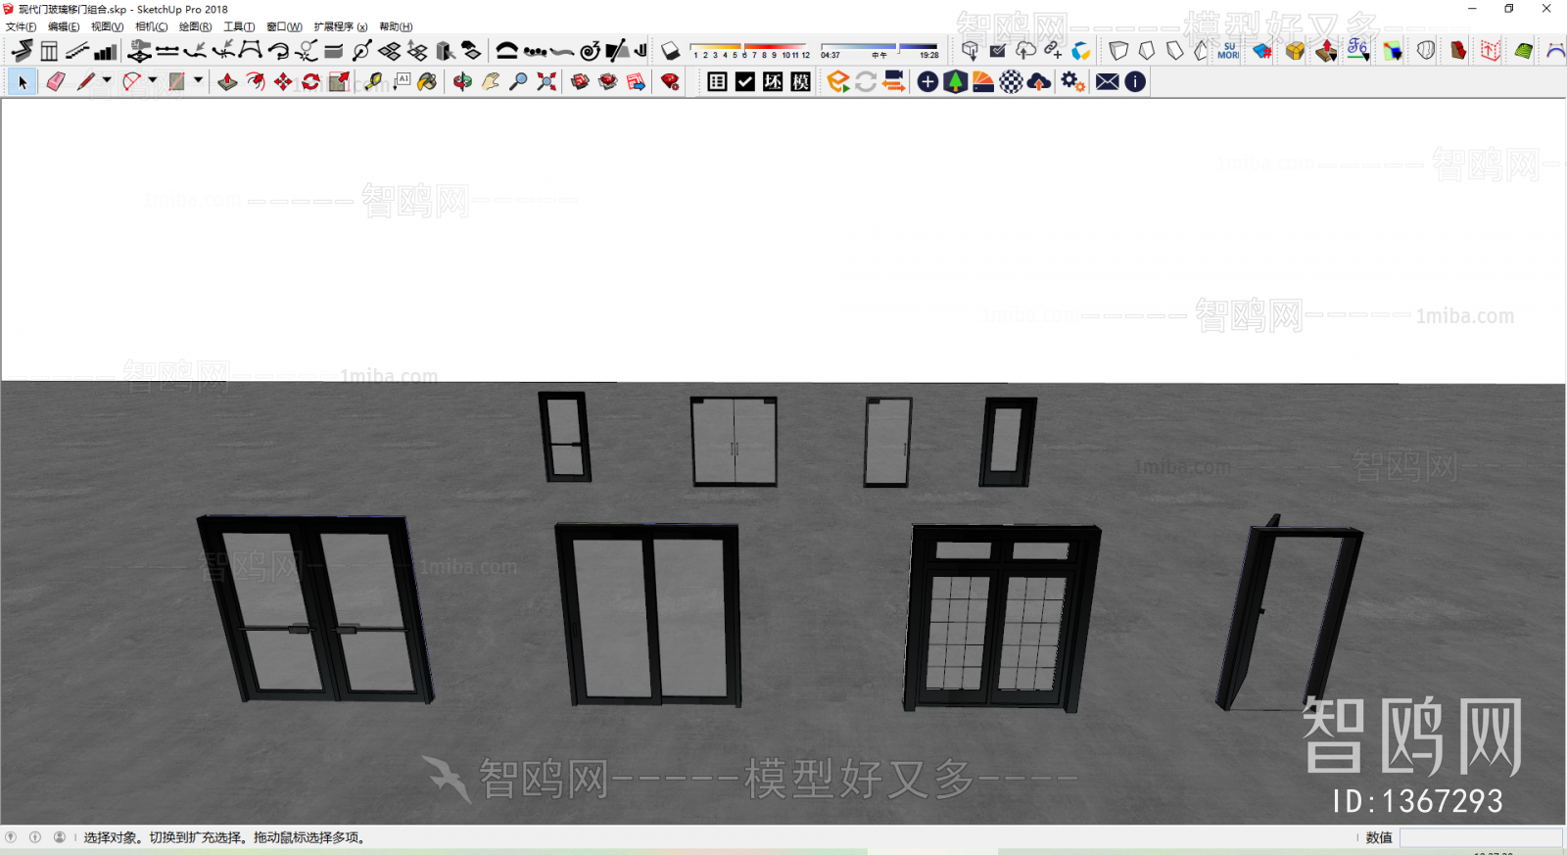
Task: Click the 坯 plugin toolbar button
Action: [773, 82]
